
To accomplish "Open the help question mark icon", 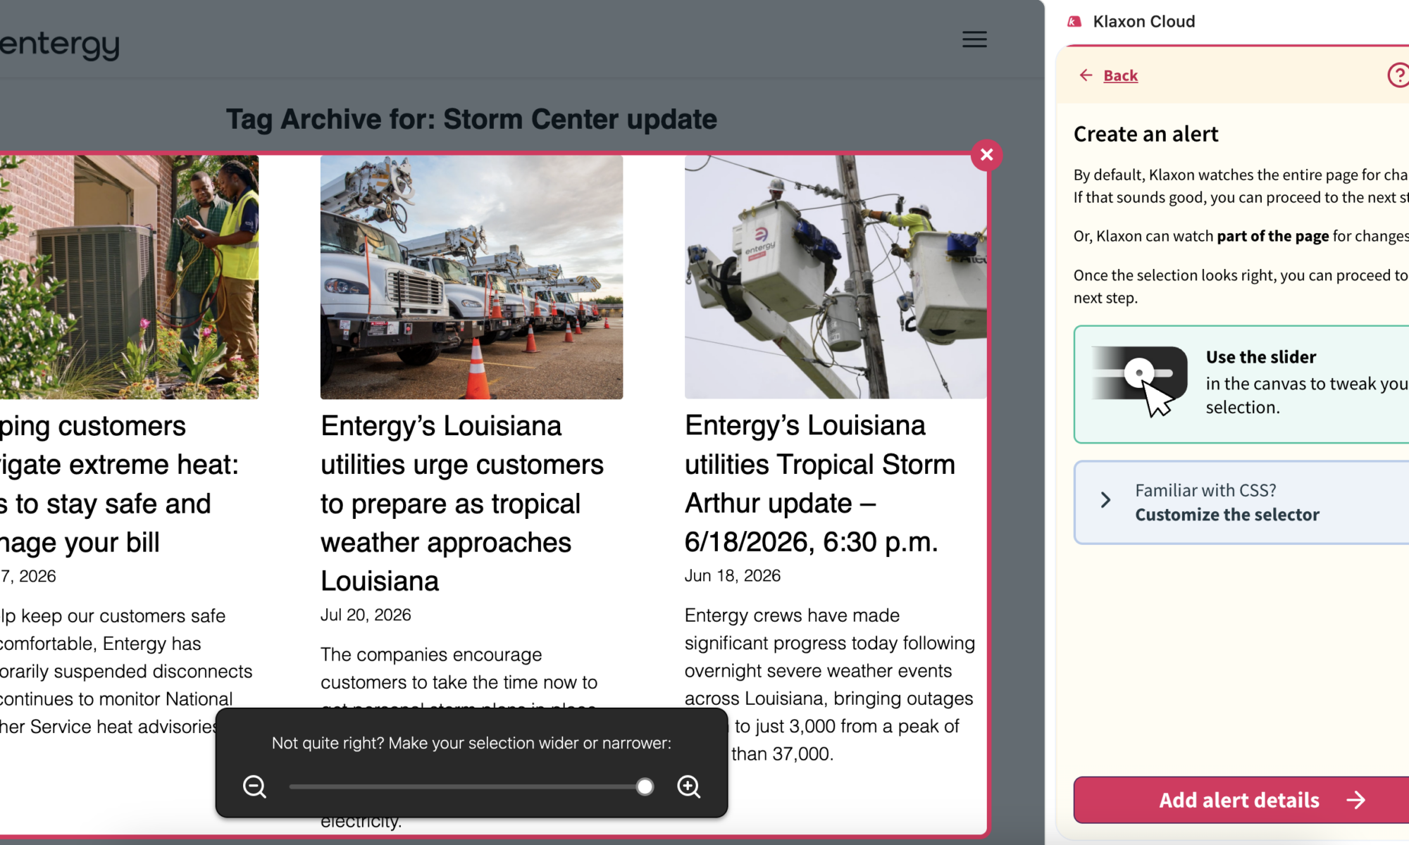I will (1398, 75).
